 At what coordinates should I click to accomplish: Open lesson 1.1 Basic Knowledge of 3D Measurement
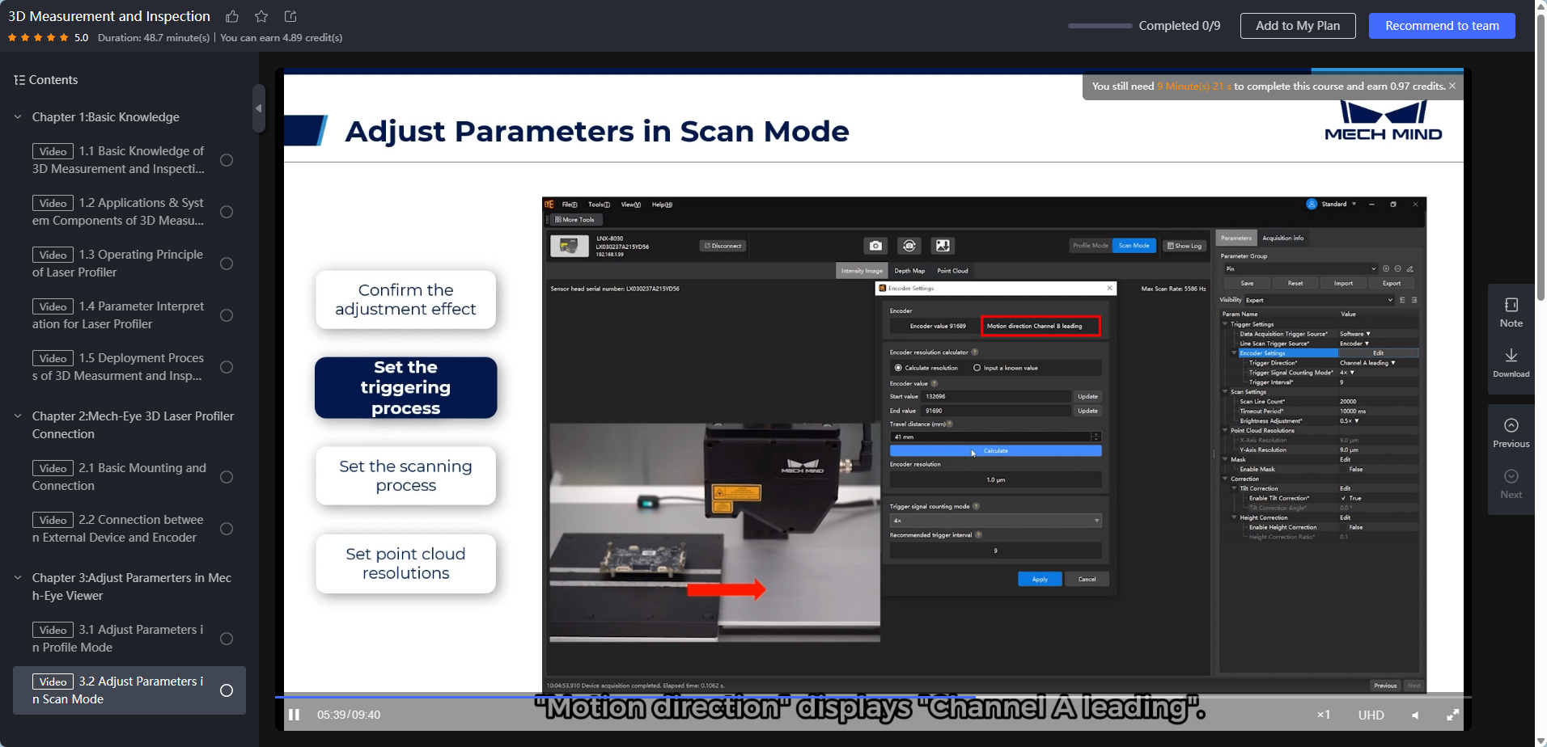(x=118, y=160)
